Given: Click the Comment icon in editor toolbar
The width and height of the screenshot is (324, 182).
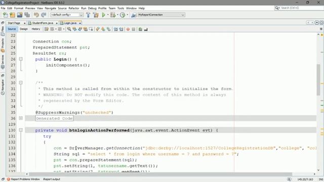Looking at the screenshot, I should [140, 29].
